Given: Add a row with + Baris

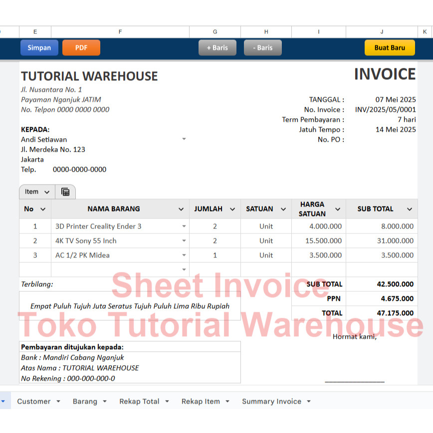Looking at the screenshot, I should pos(217,47).
